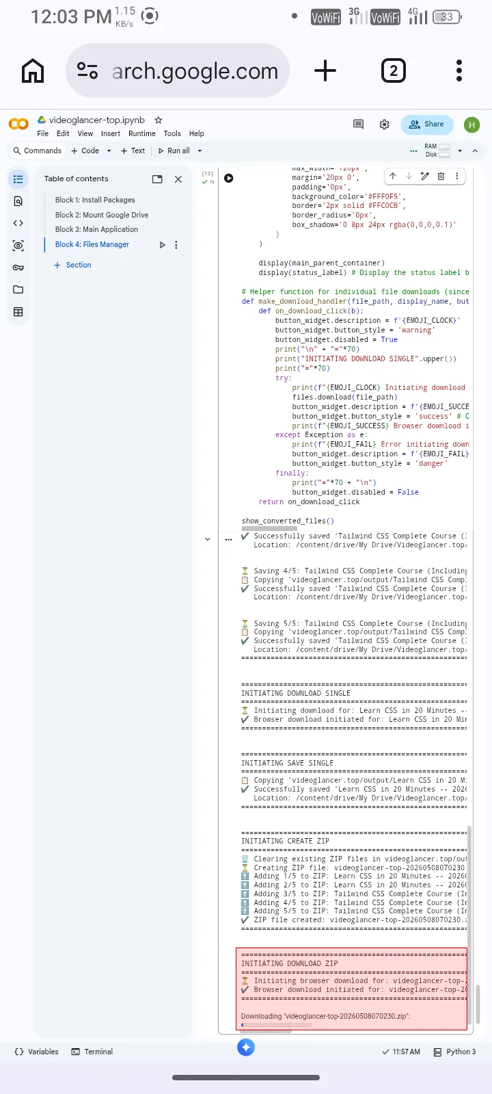Screen dimensions: 492x1094
Task: Add a new Text cell
Action: click(x=133, y=151)
